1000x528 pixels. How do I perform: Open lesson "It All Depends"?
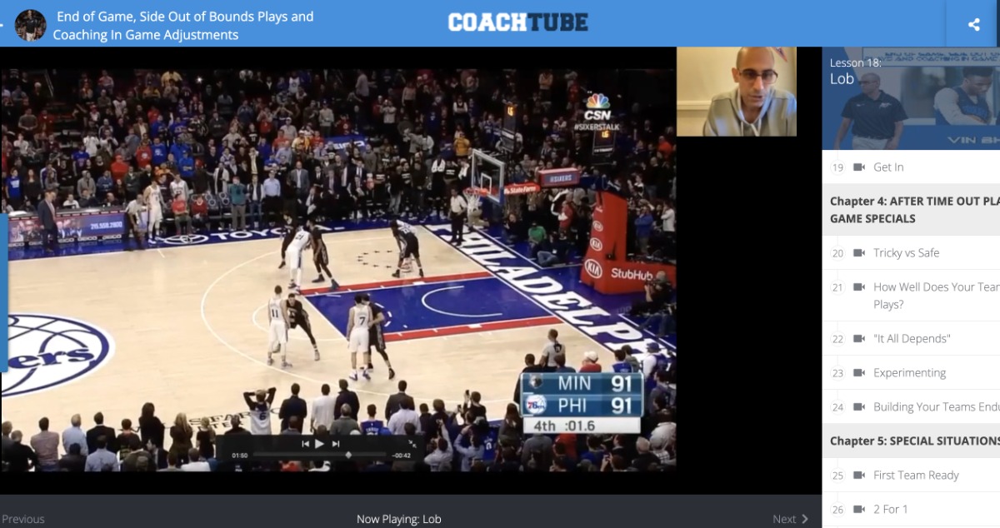tap(911, 339)
